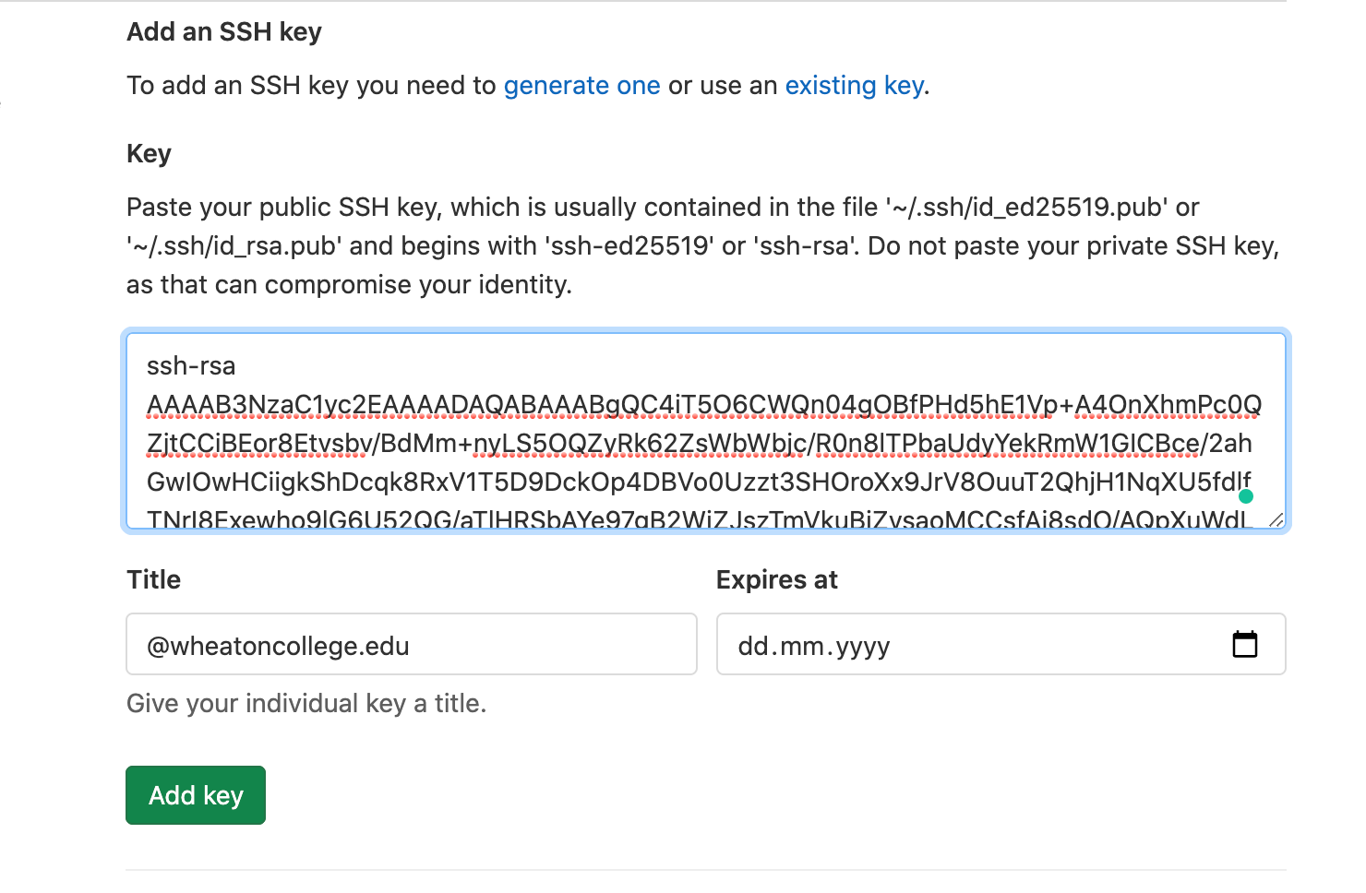Click the empty area of Expires at field

1052,644
